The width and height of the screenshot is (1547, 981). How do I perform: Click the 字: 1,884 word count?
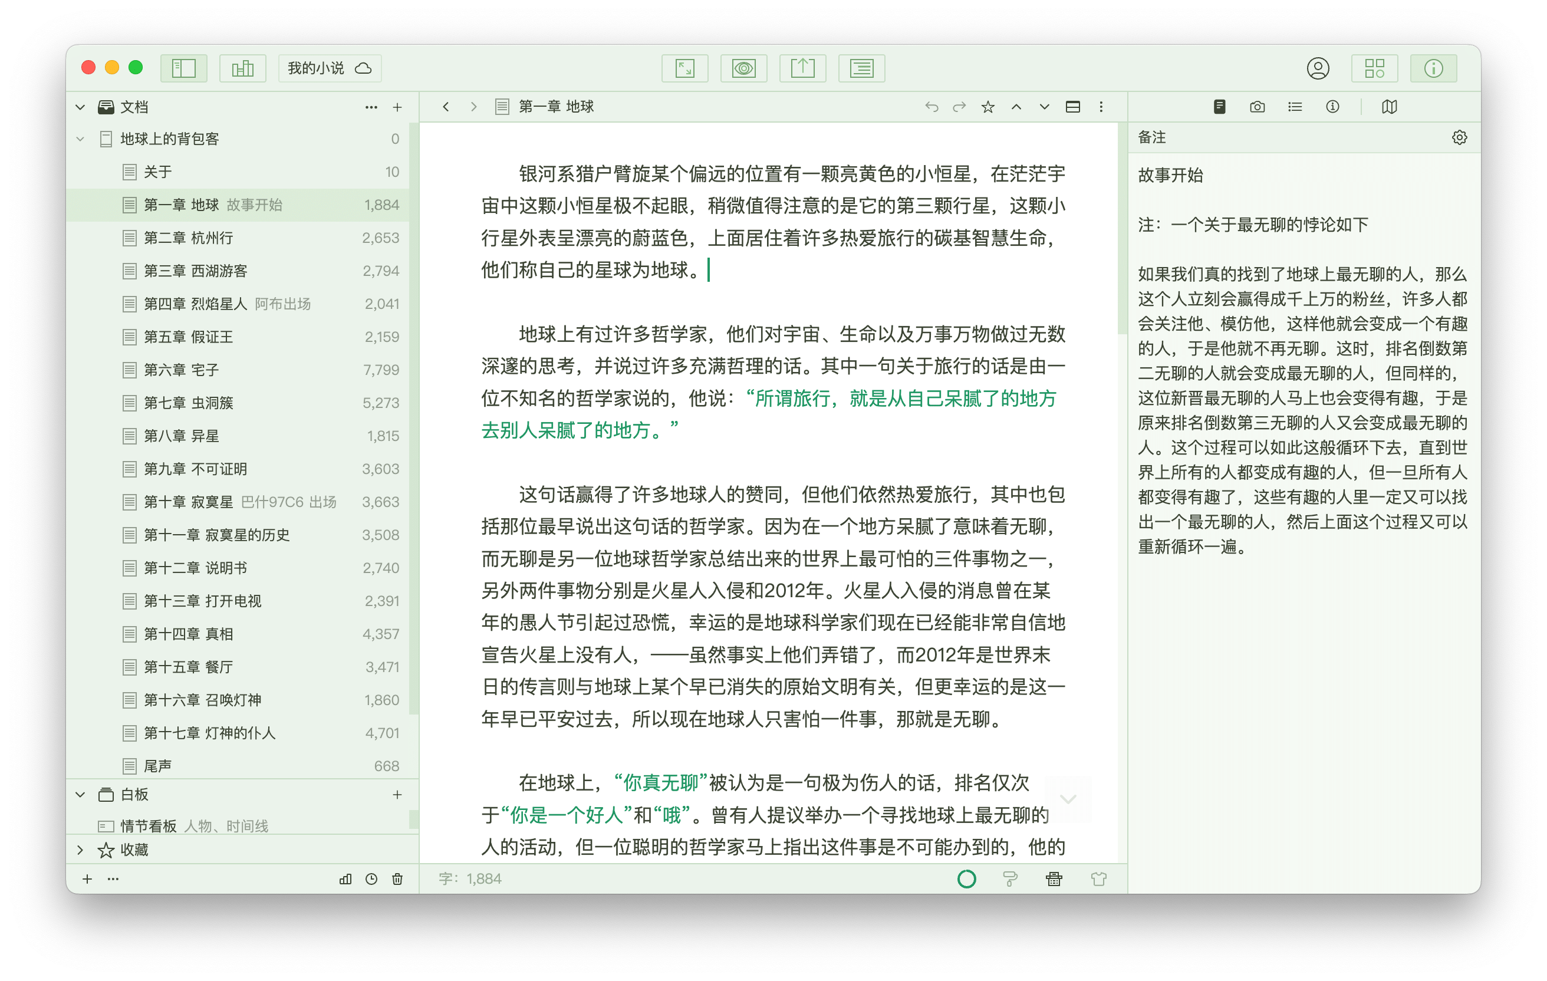tap(470, 879)
